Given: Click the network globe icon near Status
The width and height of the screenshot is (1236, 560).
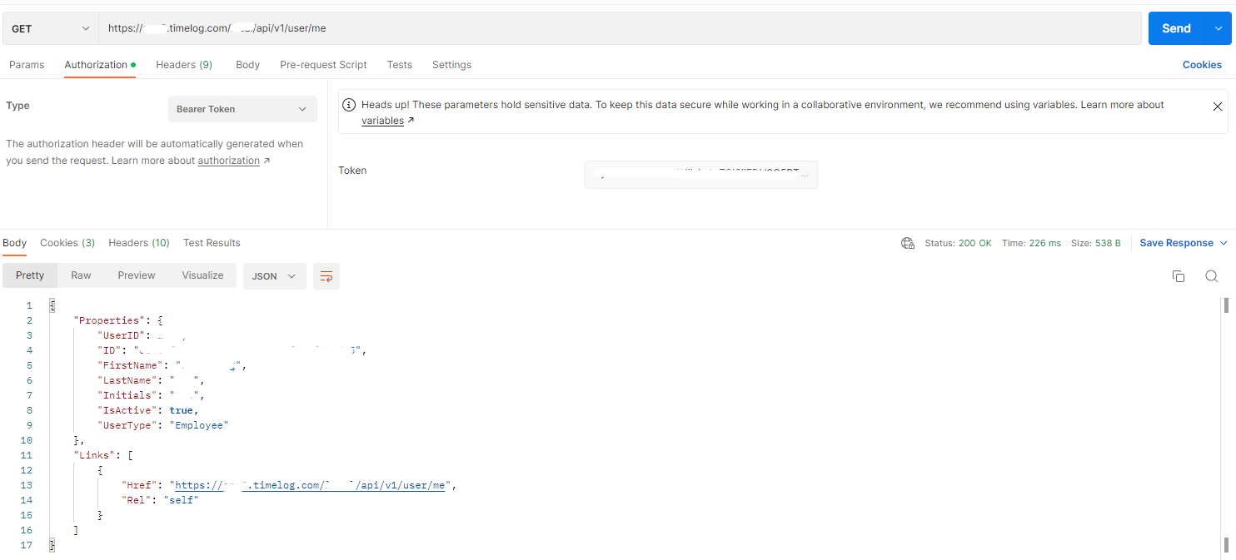Looking at the screenshot, I should (908, 243).
